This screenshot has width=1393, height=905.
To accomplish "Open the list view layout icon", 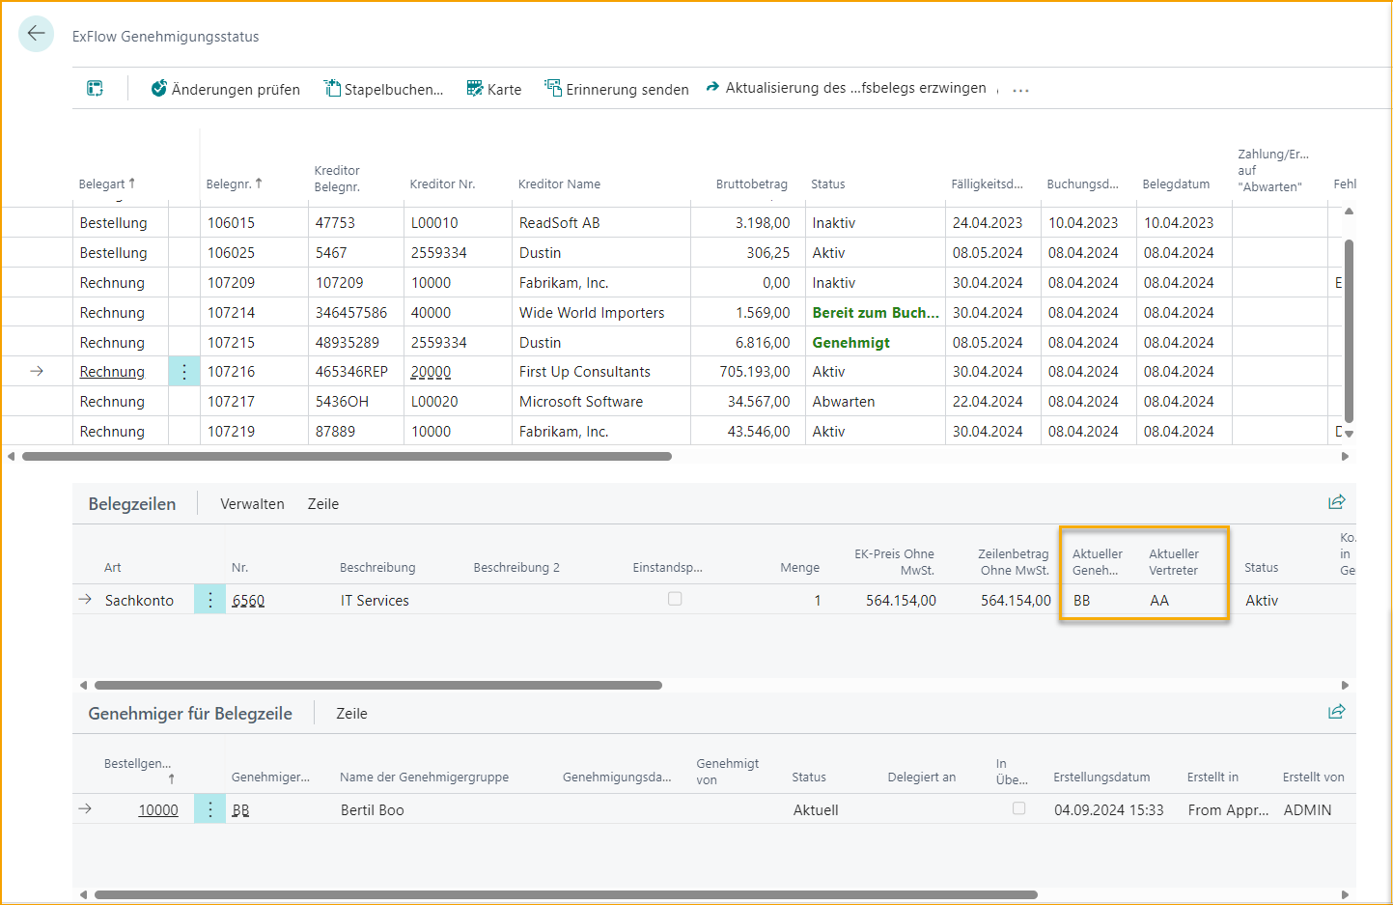I will pos(95,89).
